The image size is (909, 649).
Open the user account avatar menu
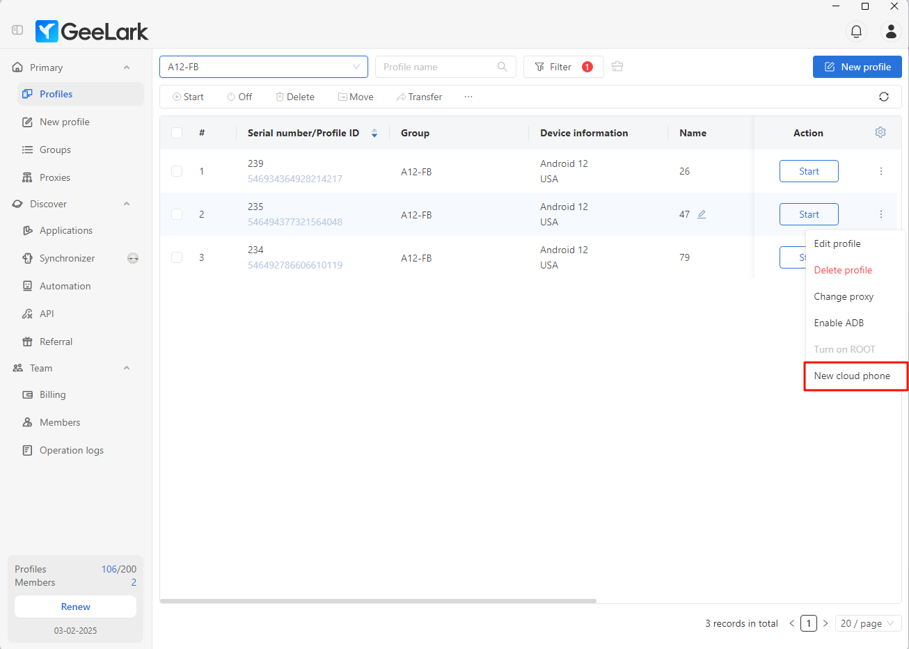(x=891, y=31)
